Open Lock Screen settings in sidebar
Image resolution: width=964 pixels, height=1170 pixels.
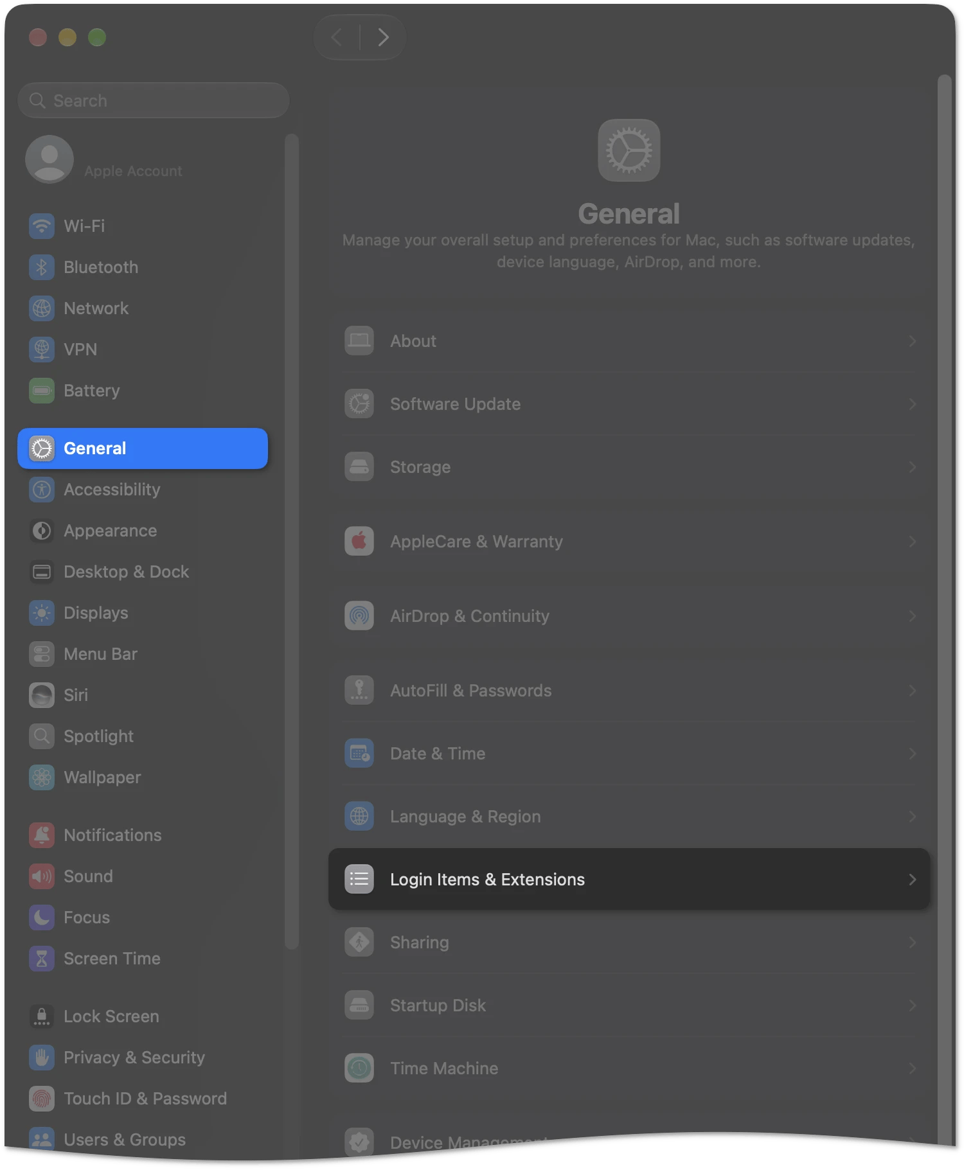click(x=143, y=1016)
